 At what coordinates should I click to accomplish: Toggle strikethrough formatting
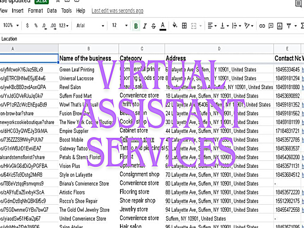point(154,26)
